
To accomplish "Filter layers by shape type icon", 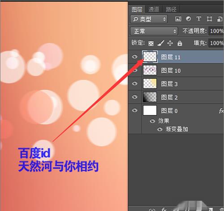I will click(x=209, y=19).
